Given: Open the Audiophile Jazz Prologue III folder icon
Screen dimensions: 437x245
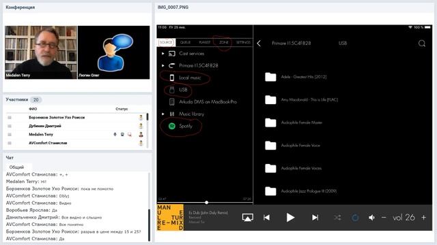Looking at the screenshot, I should [270, 191].
